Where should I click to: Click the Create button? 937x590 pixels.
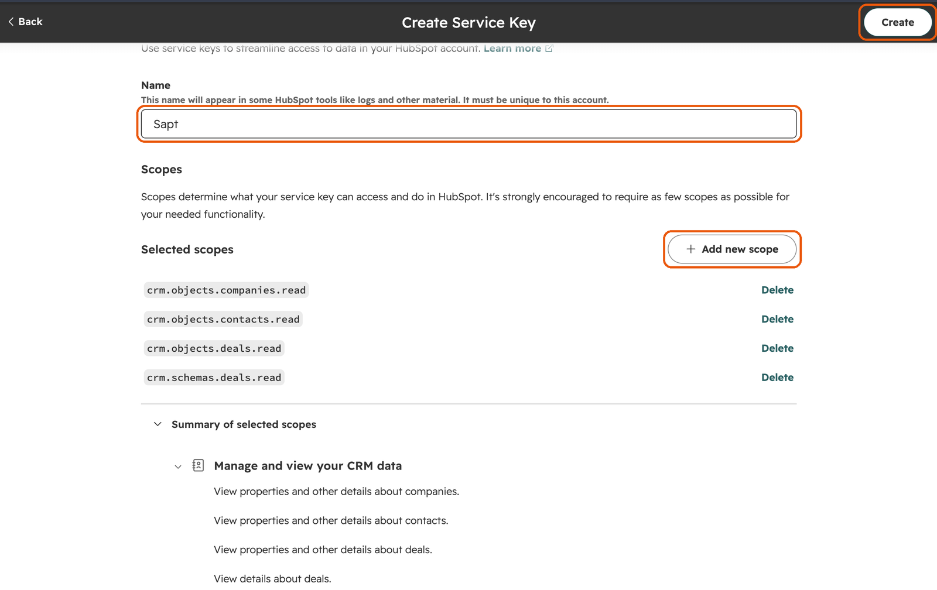[898, 22]
